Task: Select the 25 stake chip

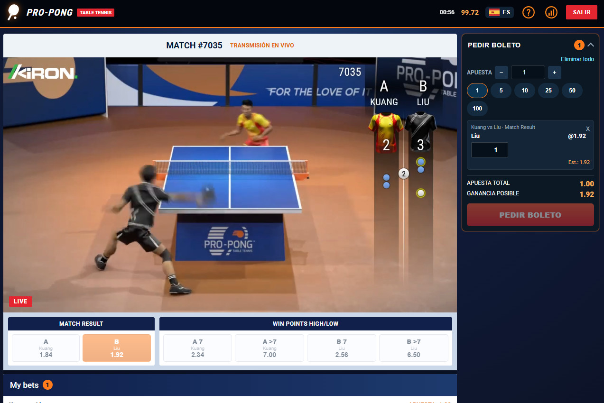Action: [548, 91]
